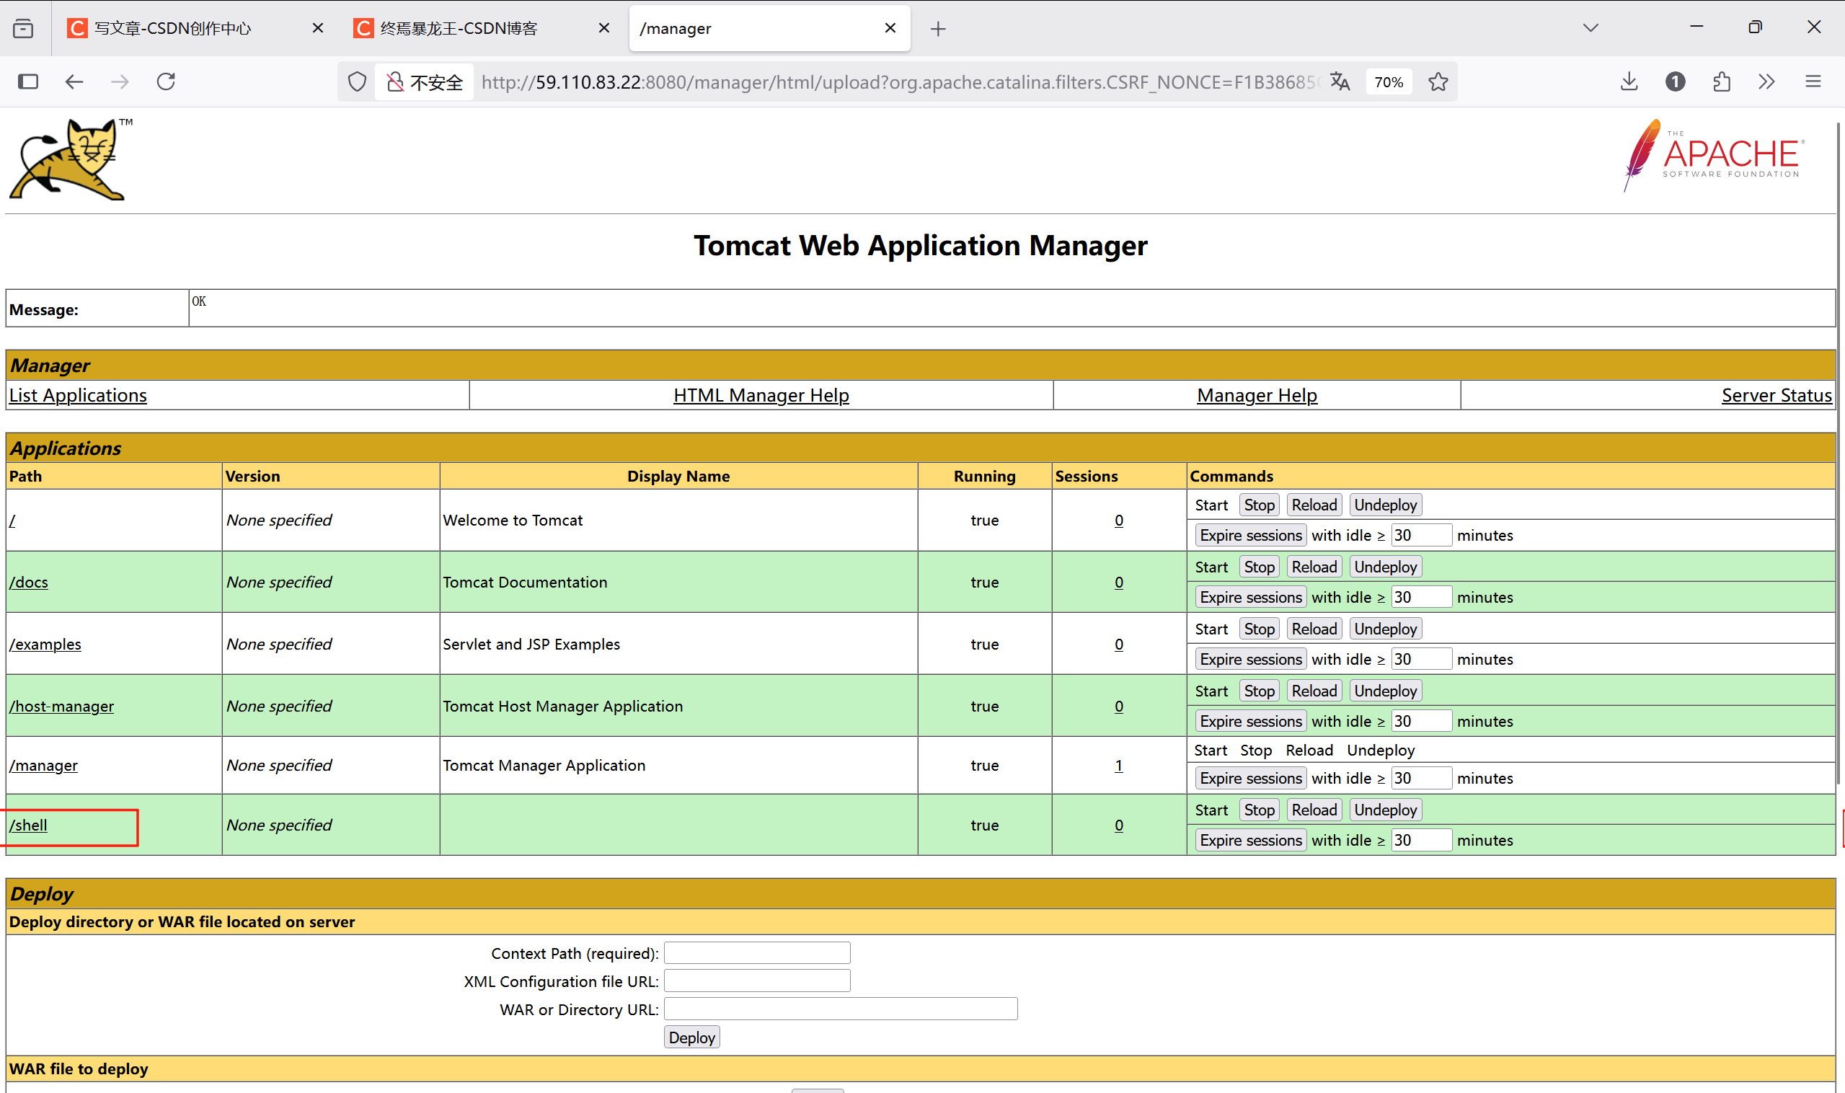This screenshot has height=1093, width=1845.
Task: Open the tracking protection shield icon
Action: click(357, 81)
